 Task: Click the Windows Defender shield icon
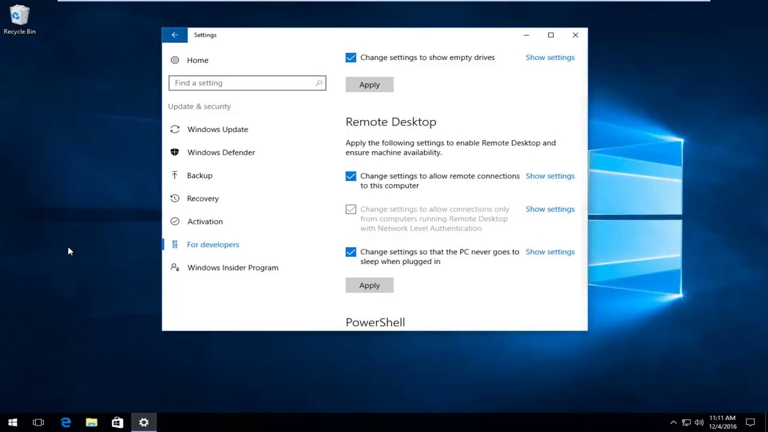point(175,152)
